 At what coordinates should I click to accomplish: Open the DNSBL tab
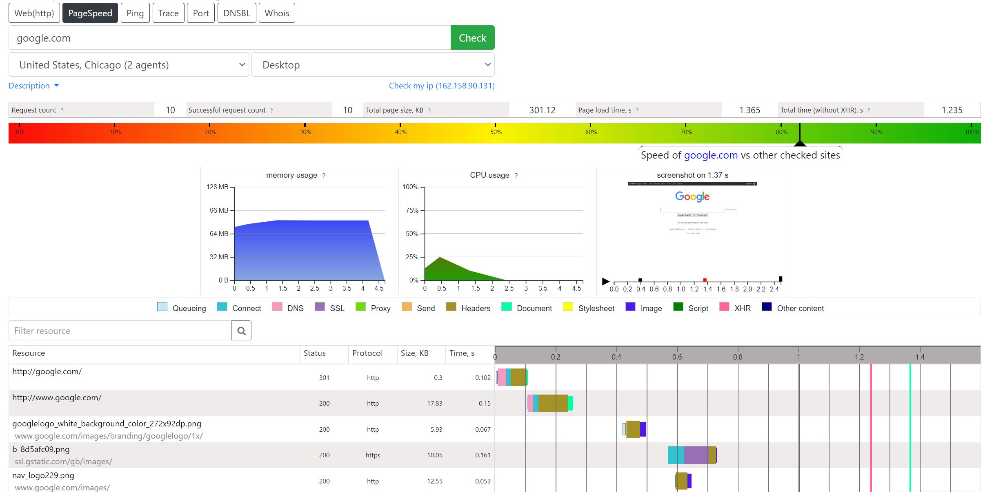point(237,13)
